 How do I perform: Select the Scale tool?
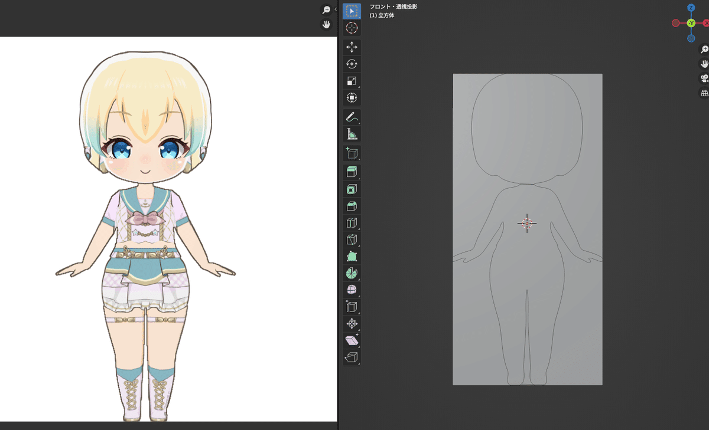coord(352,81)
